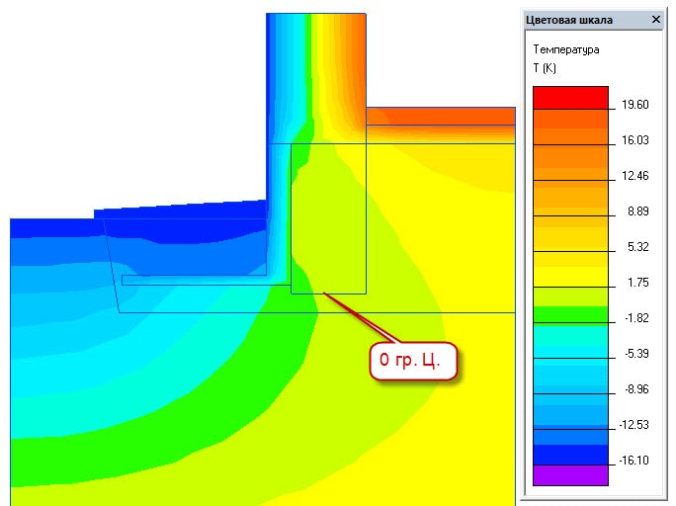
Task: Select the purple swatch at the scale bottom
Action: [x=570, y=475]
